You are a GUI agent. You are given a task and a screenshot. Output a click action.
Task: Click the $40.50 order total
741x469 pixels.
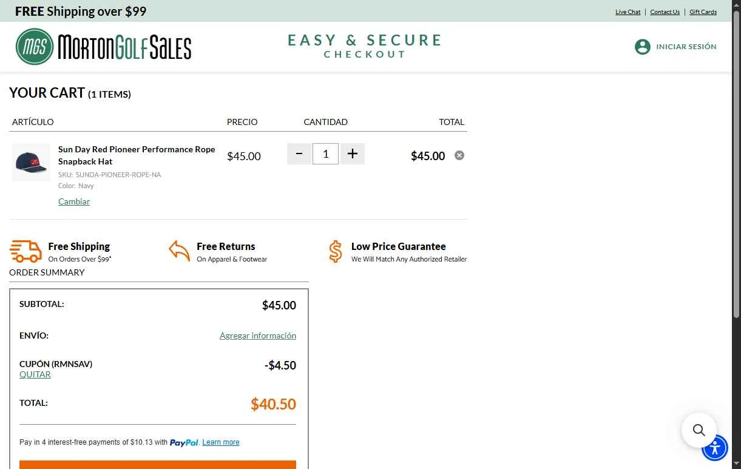(273, 404)
